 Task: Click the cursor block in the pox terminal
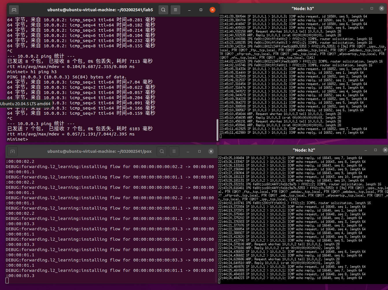(7, 281)
